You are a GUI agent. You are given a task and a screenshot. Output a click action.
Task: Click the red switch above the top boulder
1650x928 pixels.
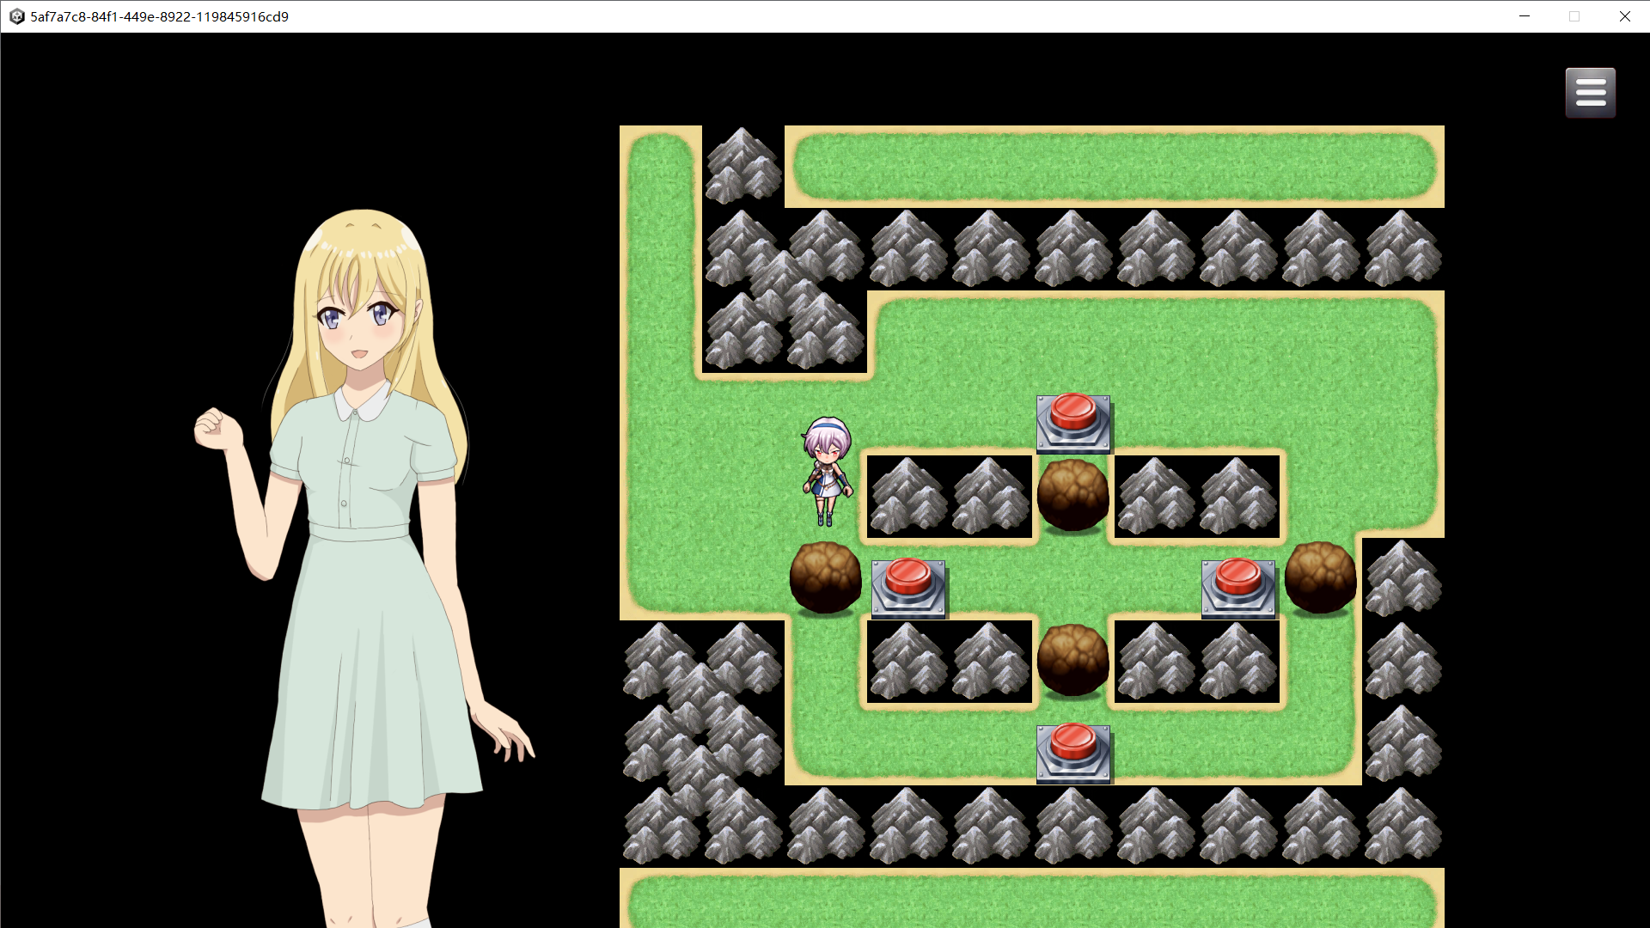point(1073,423)
